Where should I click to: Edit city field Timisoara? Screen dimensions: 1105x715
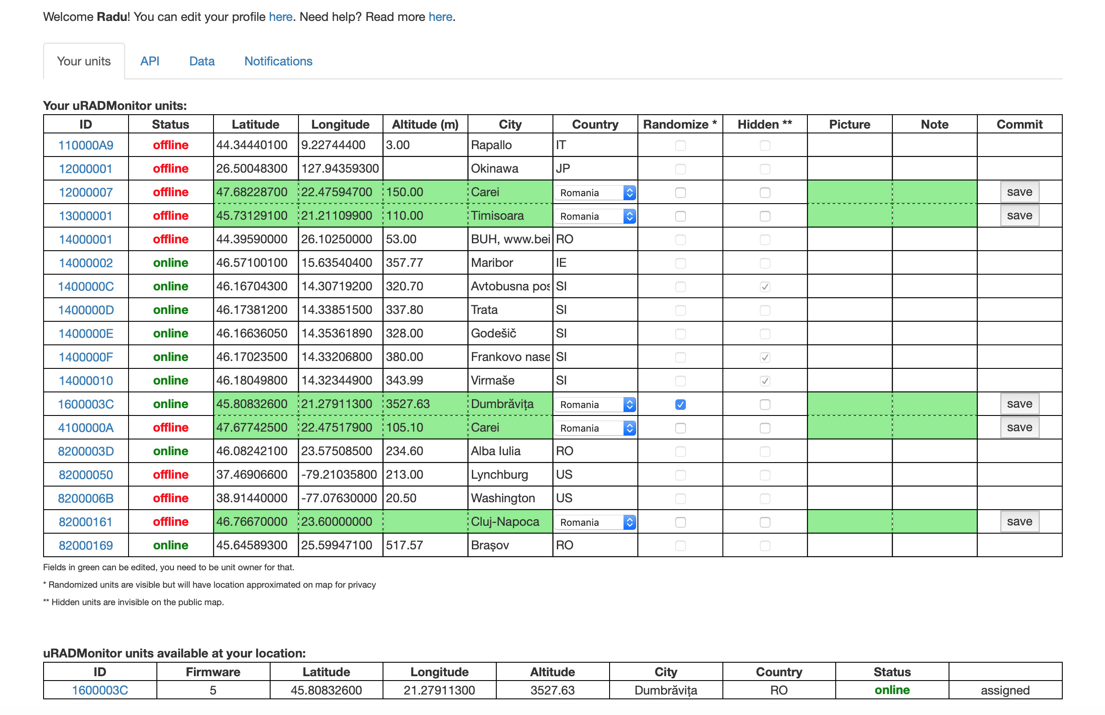510,216
